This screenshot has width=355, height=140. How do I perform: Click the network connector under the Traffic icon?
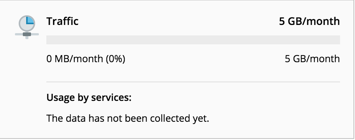click(27, 34)
